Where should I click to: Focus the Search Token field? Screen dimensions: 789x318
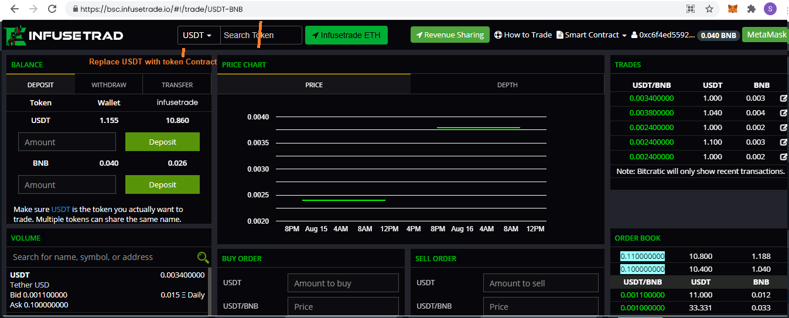click(x=261, y=35)
